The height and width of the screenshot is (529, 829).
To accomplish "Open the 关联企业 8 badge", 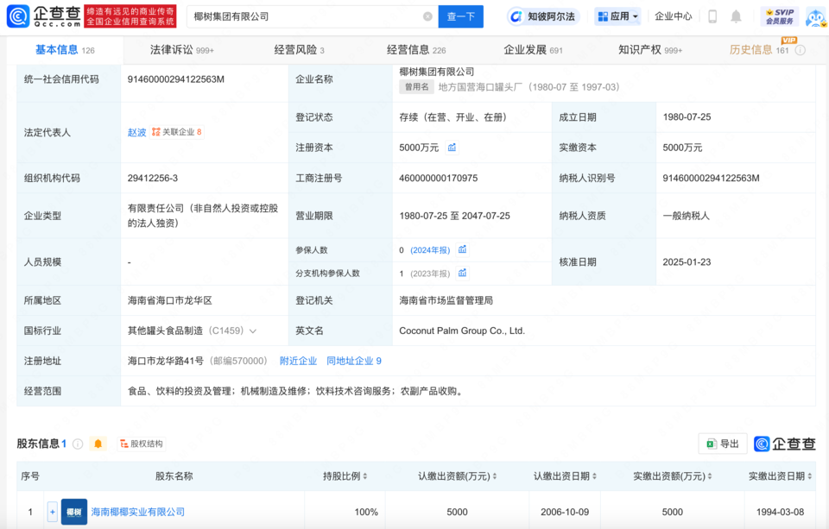I will [x=176, y=131].
